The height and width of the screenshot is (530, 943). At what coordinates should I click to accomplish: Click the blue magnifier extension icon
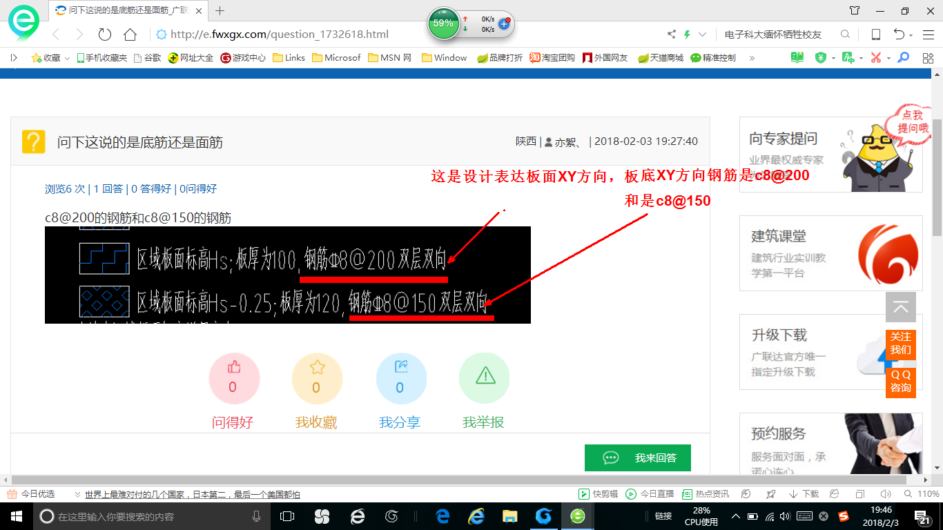pos(903,58)
